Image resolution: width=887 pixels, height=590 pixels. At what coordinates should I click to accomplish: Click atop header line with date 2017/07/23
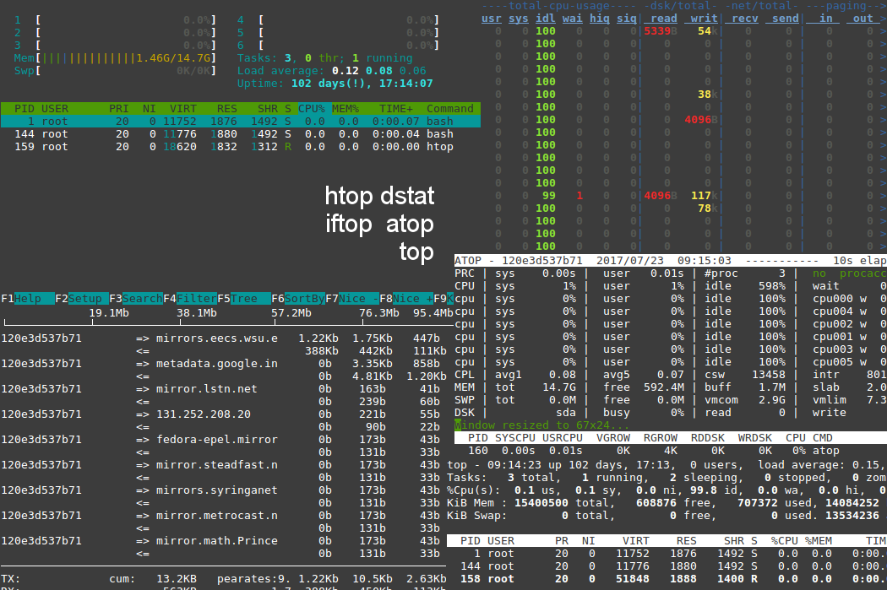click(x=671, y=261)
